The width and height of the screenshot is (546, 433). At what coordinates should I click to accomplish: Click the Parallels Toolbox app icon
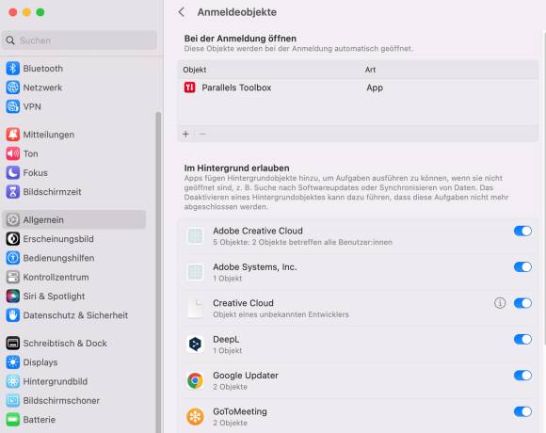click(x=190, y=88)
